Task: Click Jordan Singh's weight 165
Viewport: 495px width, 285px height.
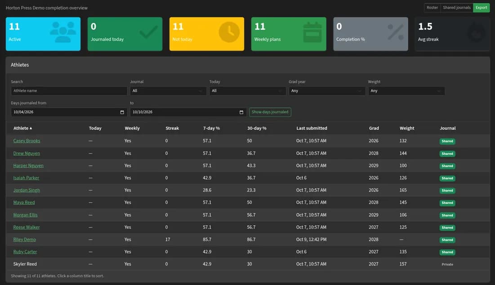Action: pyautogui.click(x=403, y=190)
